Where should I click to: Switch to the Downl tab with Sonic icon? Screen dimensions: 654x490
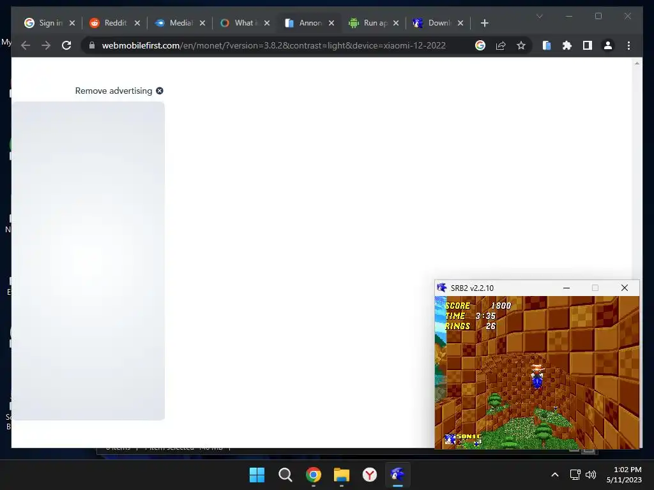(x=434, y=23)
